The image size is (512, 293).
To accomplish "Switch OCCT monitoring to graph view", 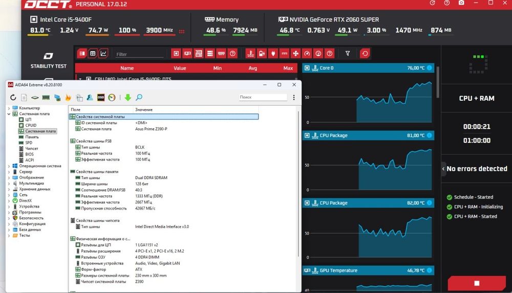I will point(103,54).
